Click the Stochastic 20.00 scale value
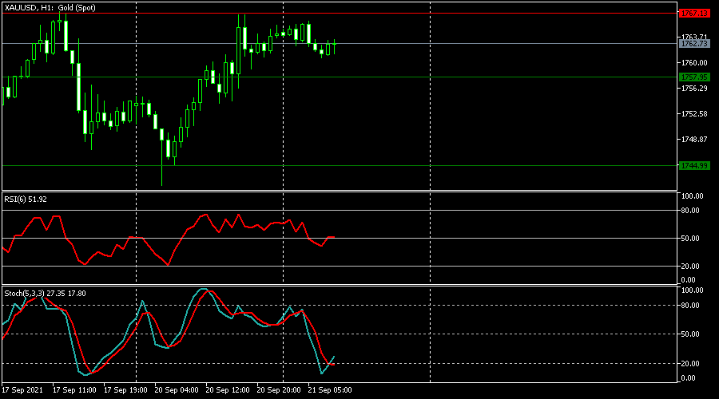This screenshot has height=399, width=719. pos(690,364)
